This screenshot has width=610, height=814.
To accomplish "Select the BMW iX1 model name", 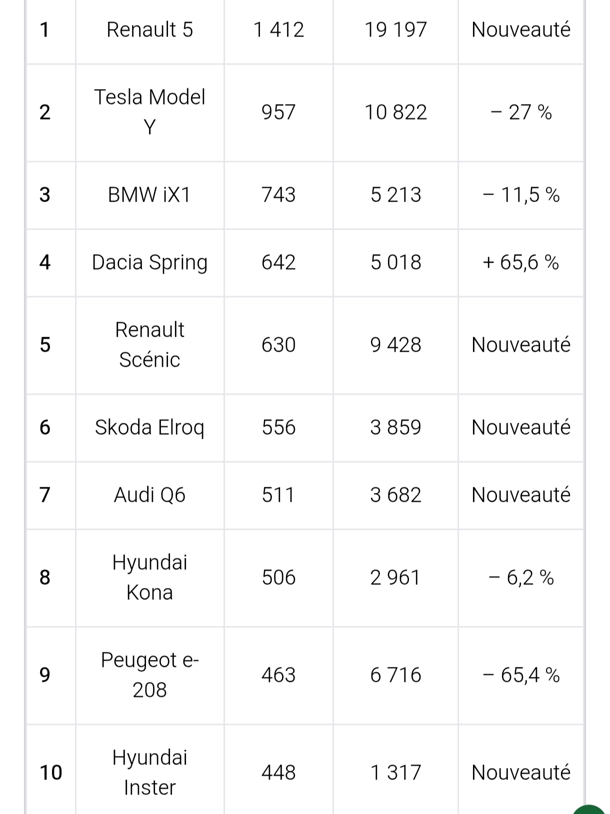I will coord(149,195).
